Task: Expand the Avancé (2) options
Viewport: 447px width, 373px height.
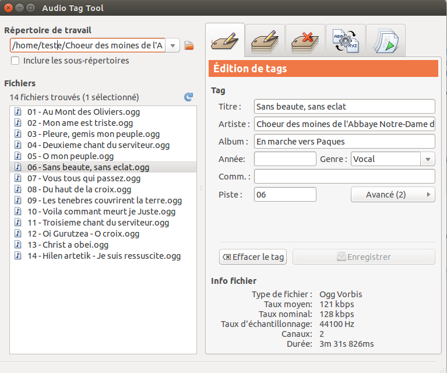Action: click(393, 195)
